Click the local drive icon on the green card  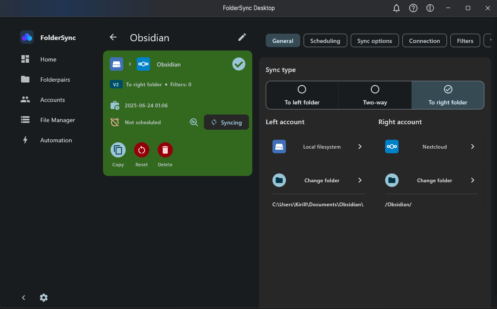[116, 64]
